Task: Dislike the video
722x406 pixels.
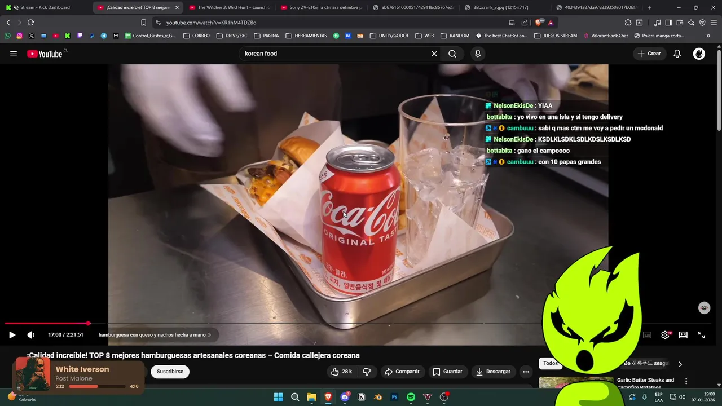Action: (367, 372)
